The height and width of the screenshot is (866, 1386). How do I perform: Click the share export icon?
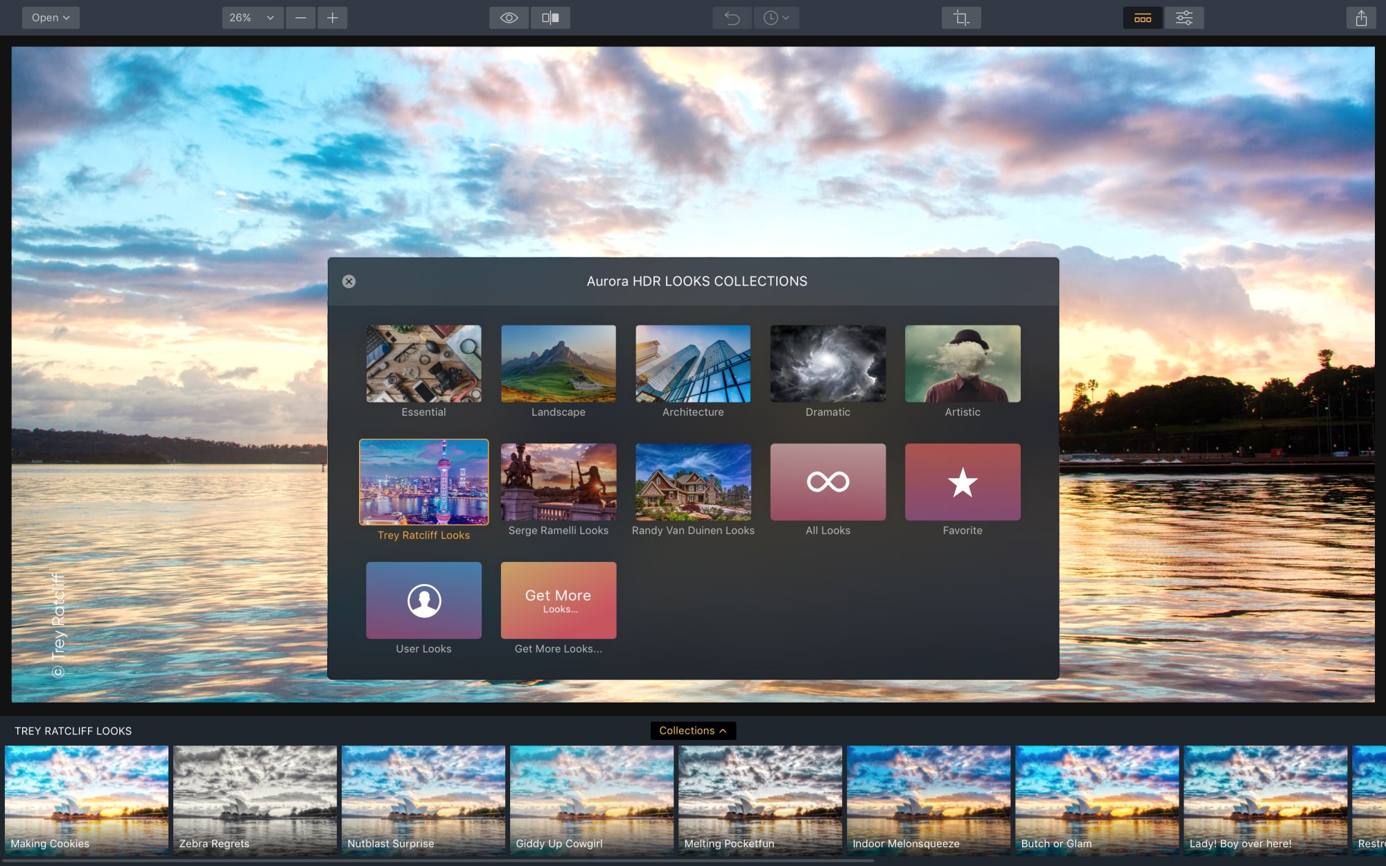tap(1361, 18)
